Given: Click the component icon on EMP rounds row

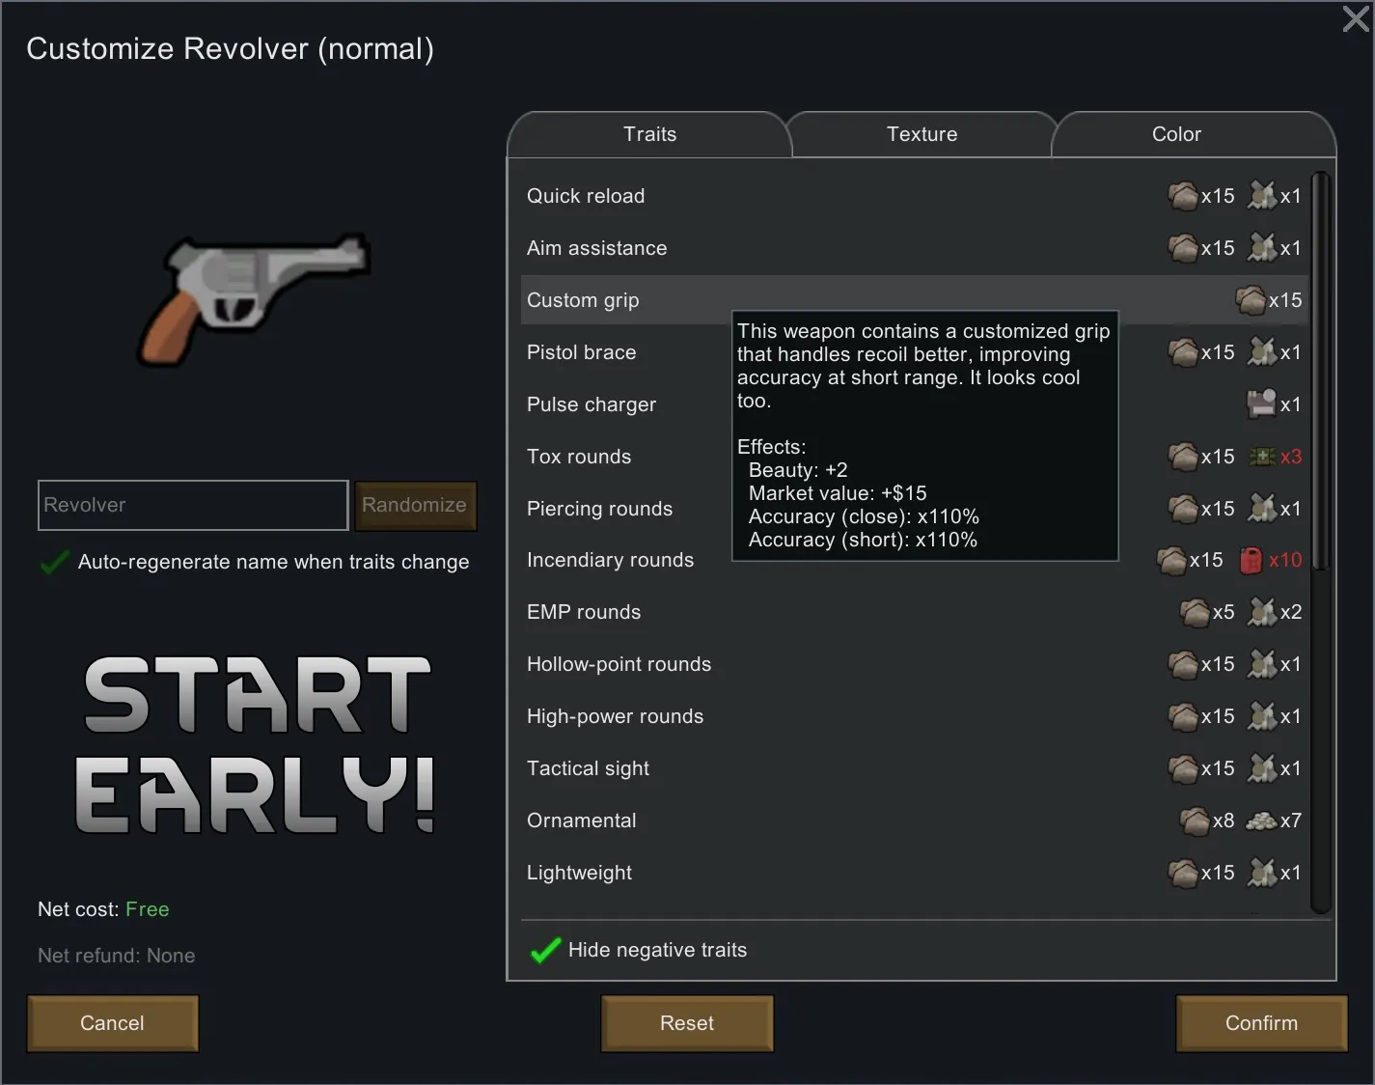Looking at the screenshot, I should tap(1261, 612).
